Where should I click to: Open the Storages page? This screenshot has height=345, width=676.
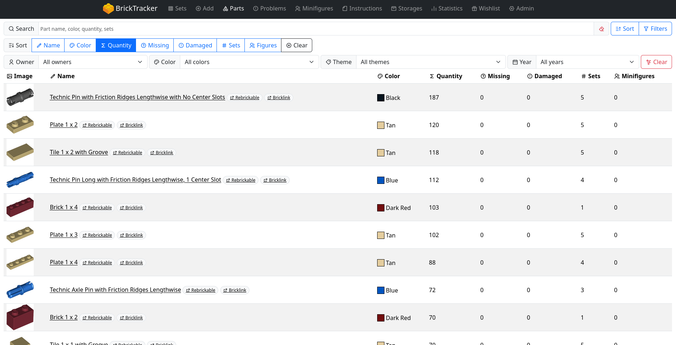(x=407, y=8)
